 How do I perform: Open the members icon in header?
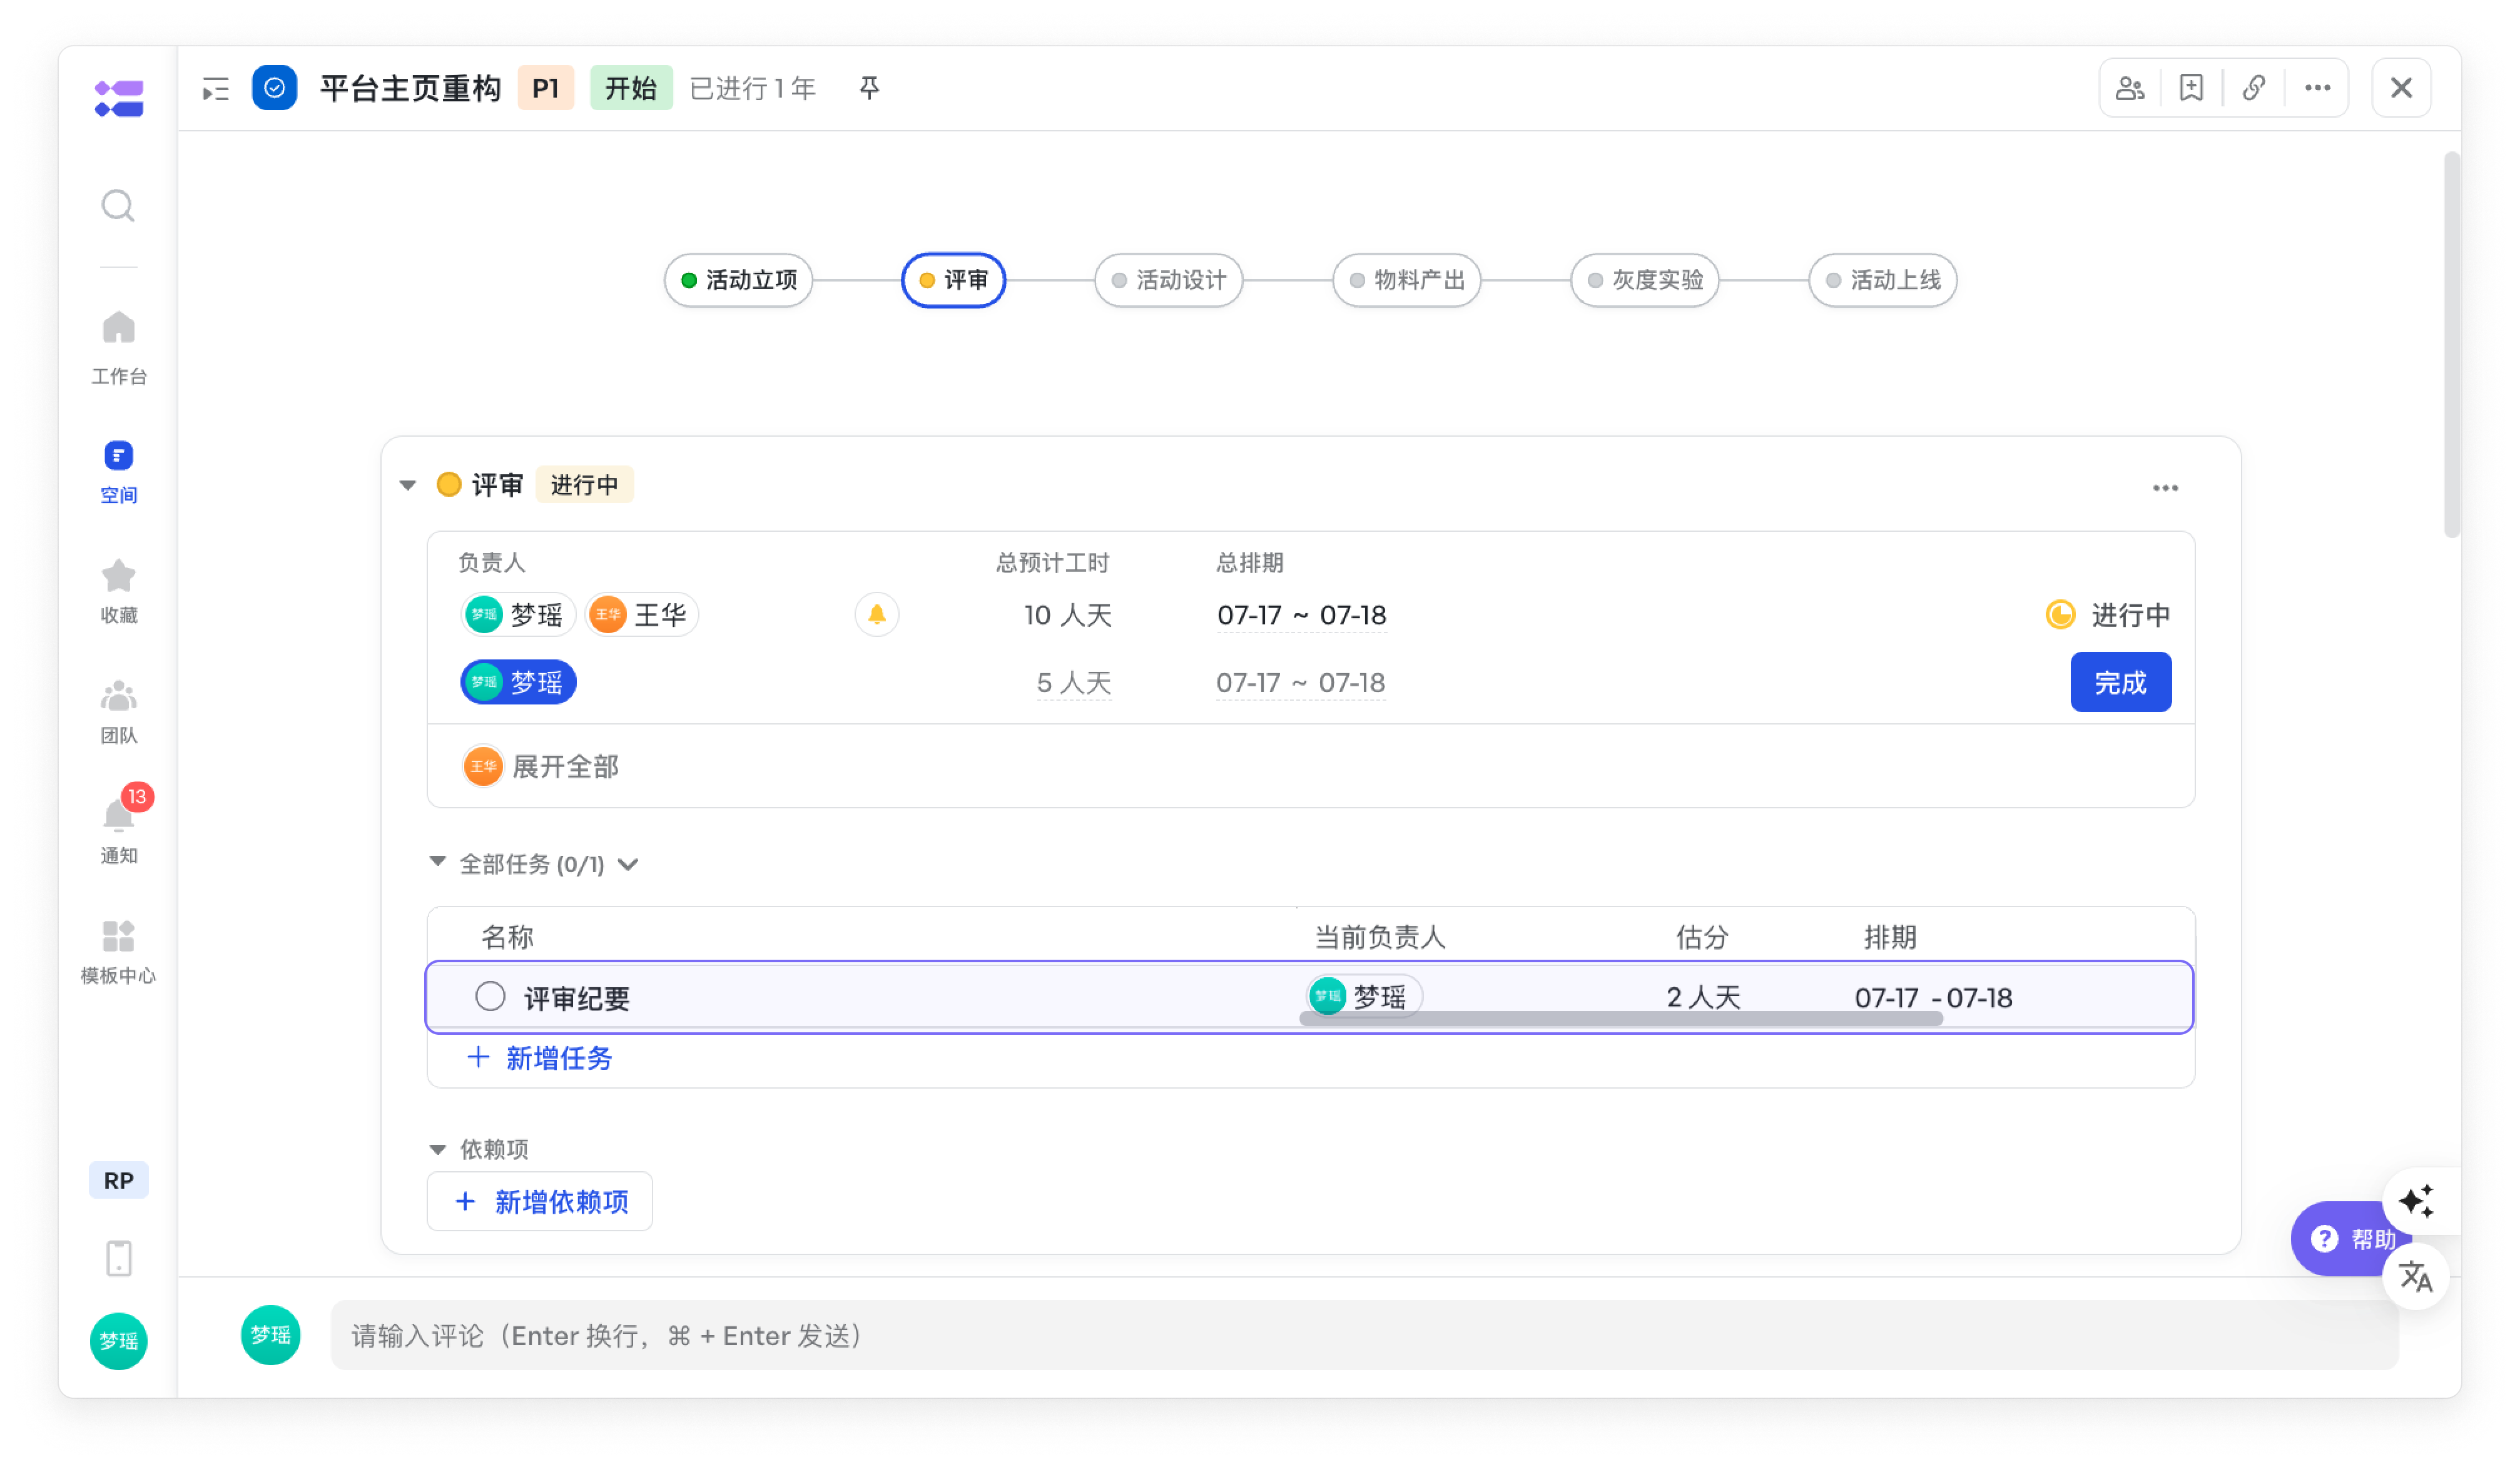[2129, 89]
